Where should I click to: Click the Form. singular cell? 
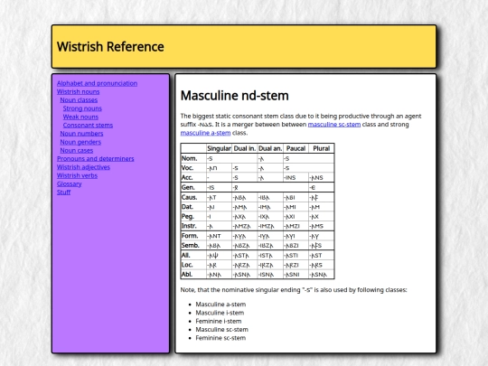(x=219, y=236)
